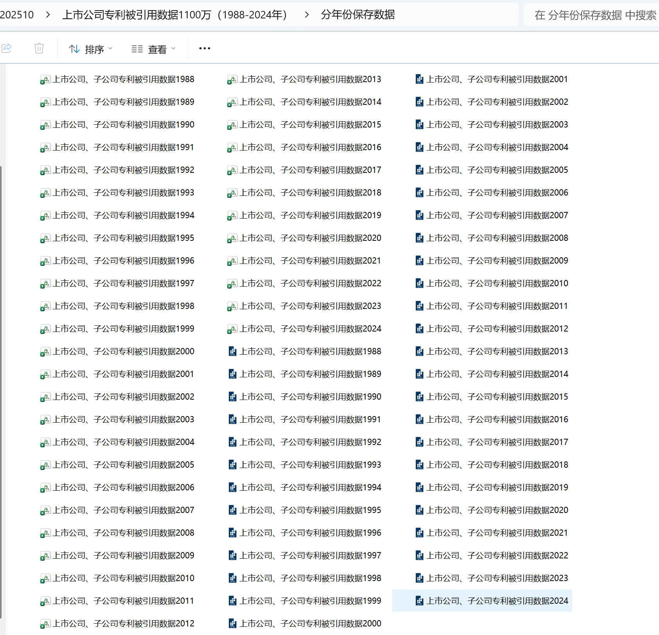Click the Excel icon of the 2000 data file
The height and width of the screenshot is (635, 659).
pyautogui.click(x=45, y=352)
